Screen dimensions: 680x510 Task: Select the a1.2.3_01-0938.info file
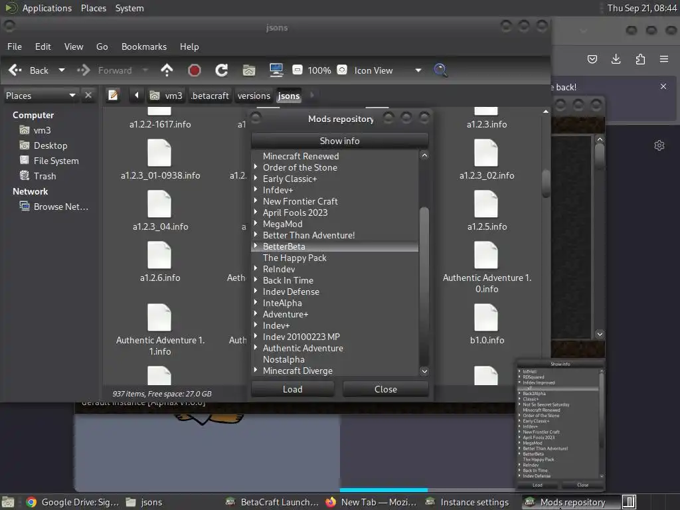[x=160, y=159]
